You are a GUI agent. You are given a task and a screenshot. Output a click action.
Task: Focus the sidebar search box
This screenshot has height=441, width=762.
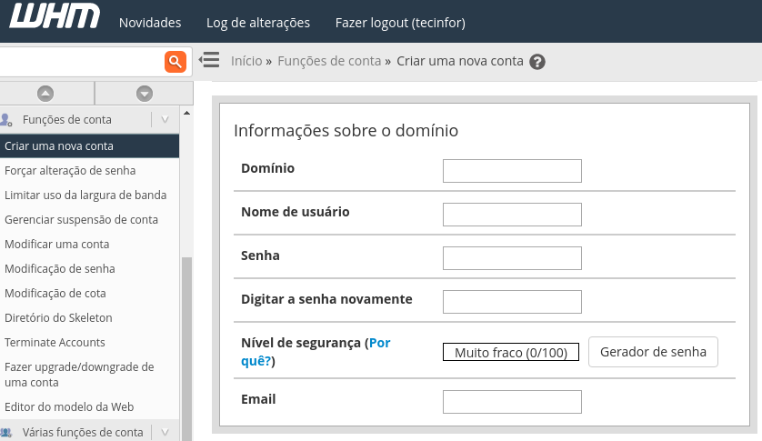pyautogui.click(x=82, y=62)
